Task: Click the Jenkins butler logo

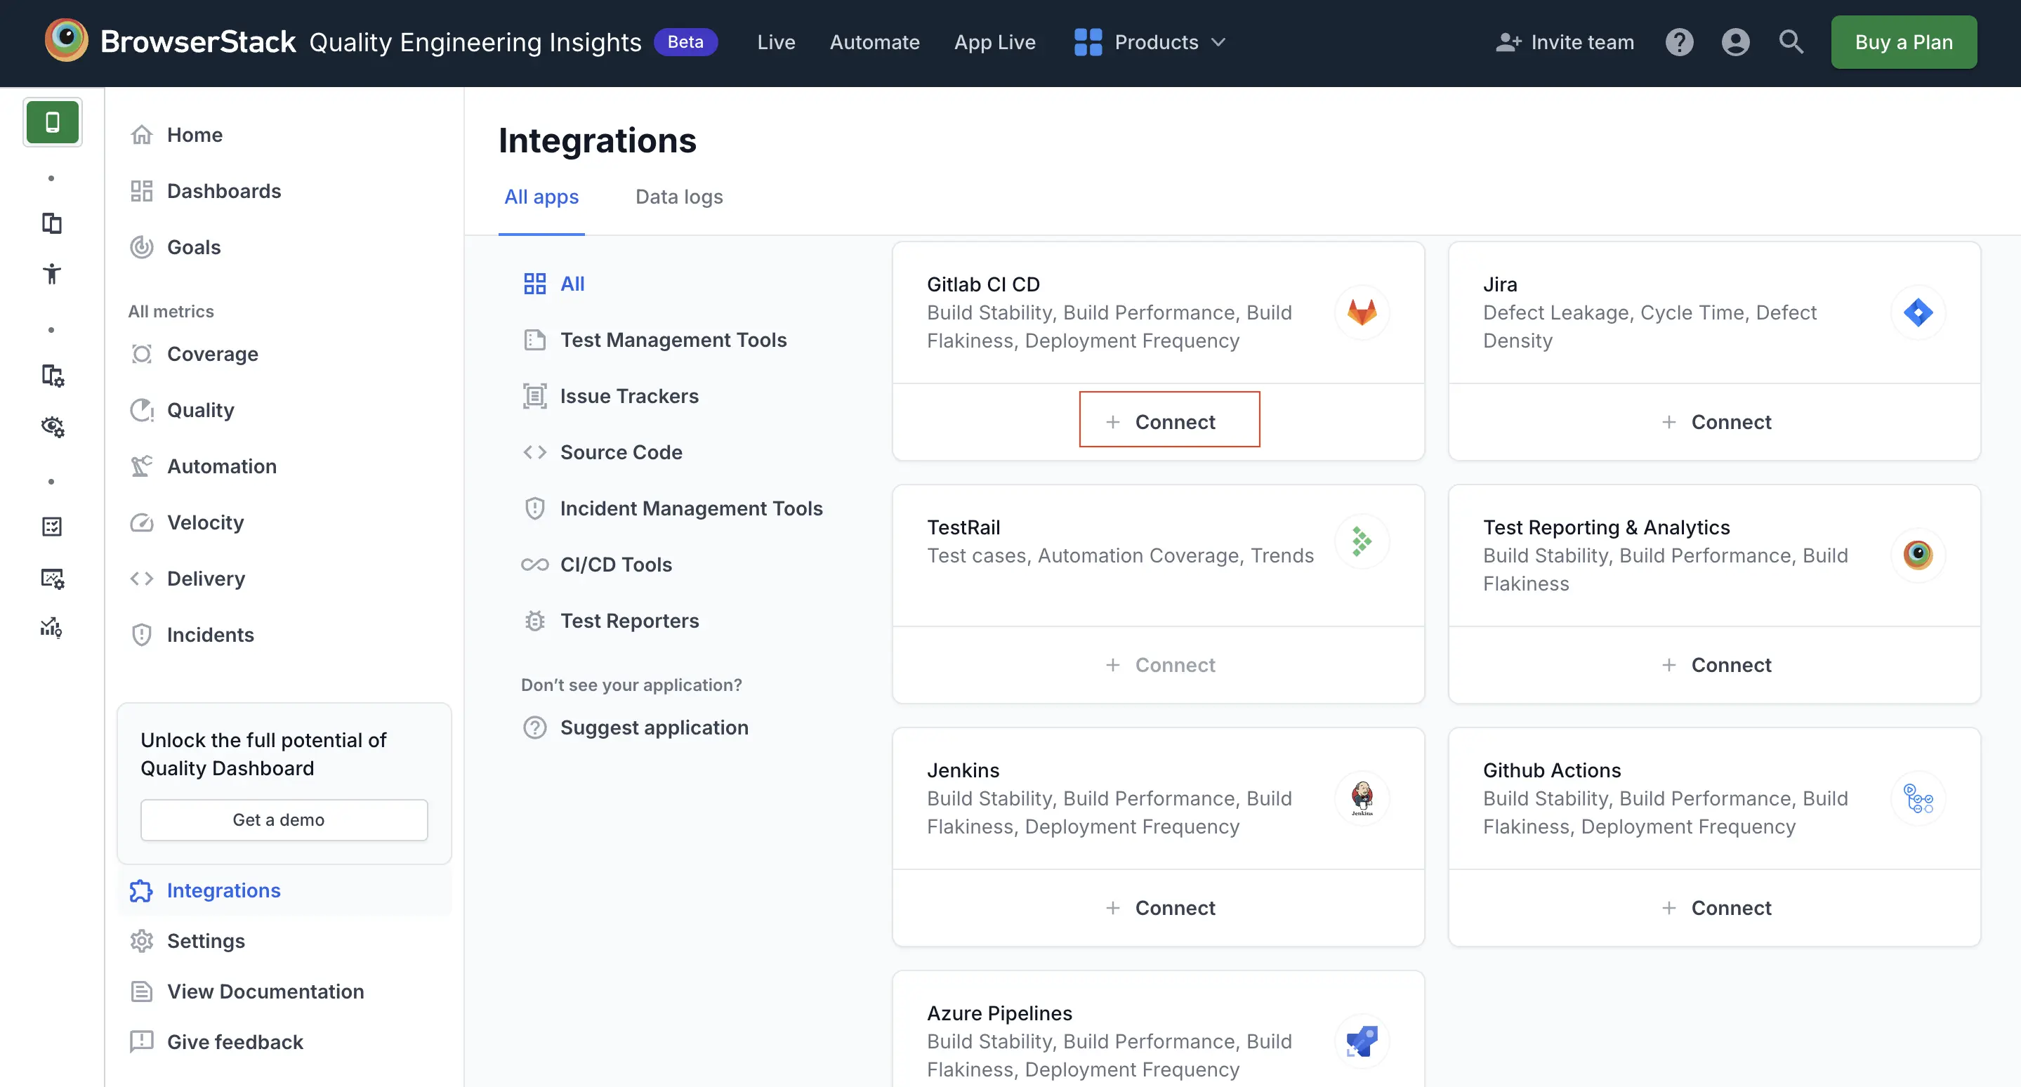Action: coord(1362,798)
